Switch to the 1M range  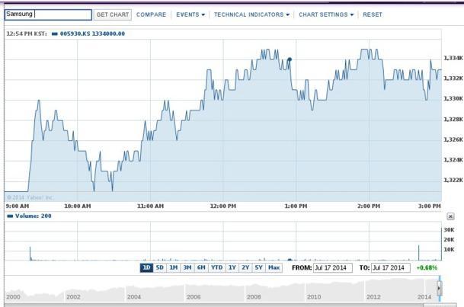click(174, 267)
